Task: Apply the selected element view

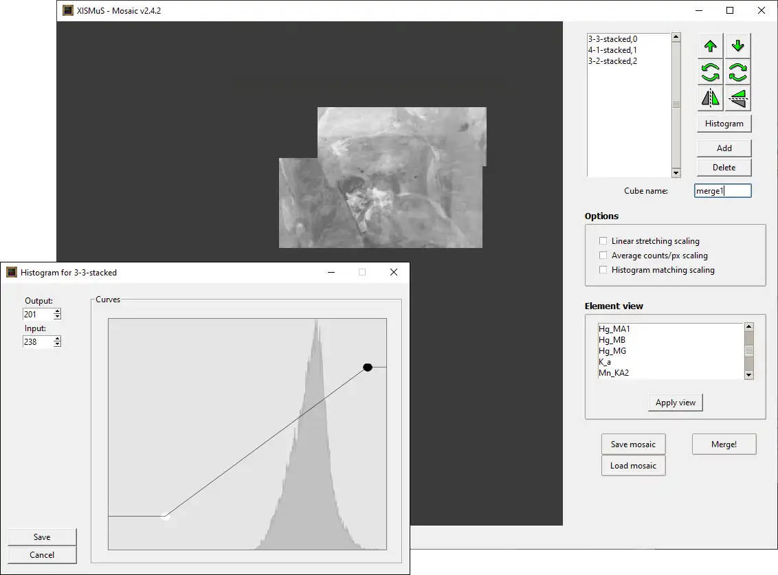Action: point(675,402)
